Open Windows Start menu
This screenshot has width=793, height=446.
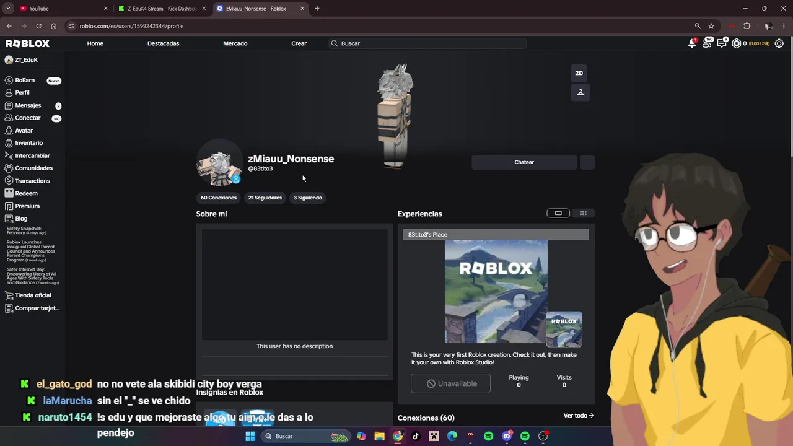(x=250, y=436)
